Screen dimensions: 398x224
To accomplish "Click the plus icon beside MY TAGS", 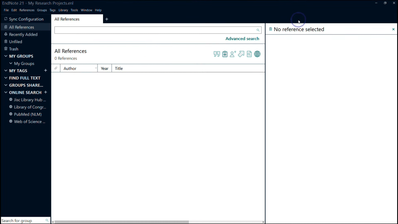I will [x=46, y=70].
